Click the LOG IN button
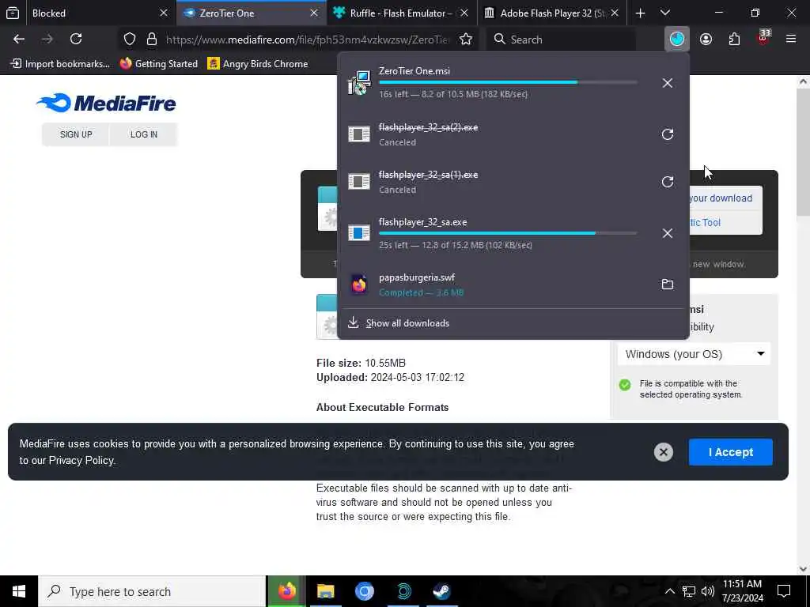The image size is (810, 607). pyautogui.click(x=144, y=134)
